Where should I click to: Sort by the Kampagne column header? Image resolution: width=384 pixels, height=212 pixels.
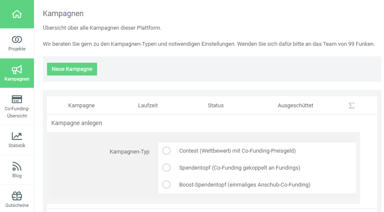point(81,106)
